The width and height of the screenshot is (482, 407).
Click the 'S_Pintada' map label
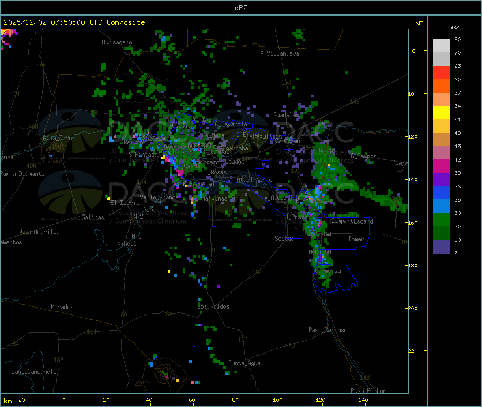143,155
